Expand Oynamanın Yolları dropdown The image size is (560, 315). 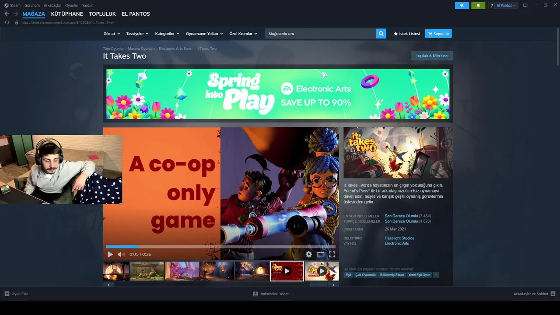point(204,34)
